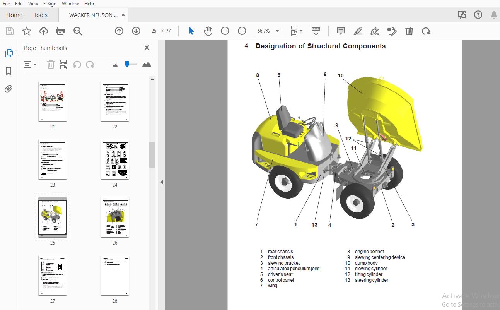Select page 22 thumbnail
Image resolution: width=500 pixels, height=310 pixels.
coord(115,101)
